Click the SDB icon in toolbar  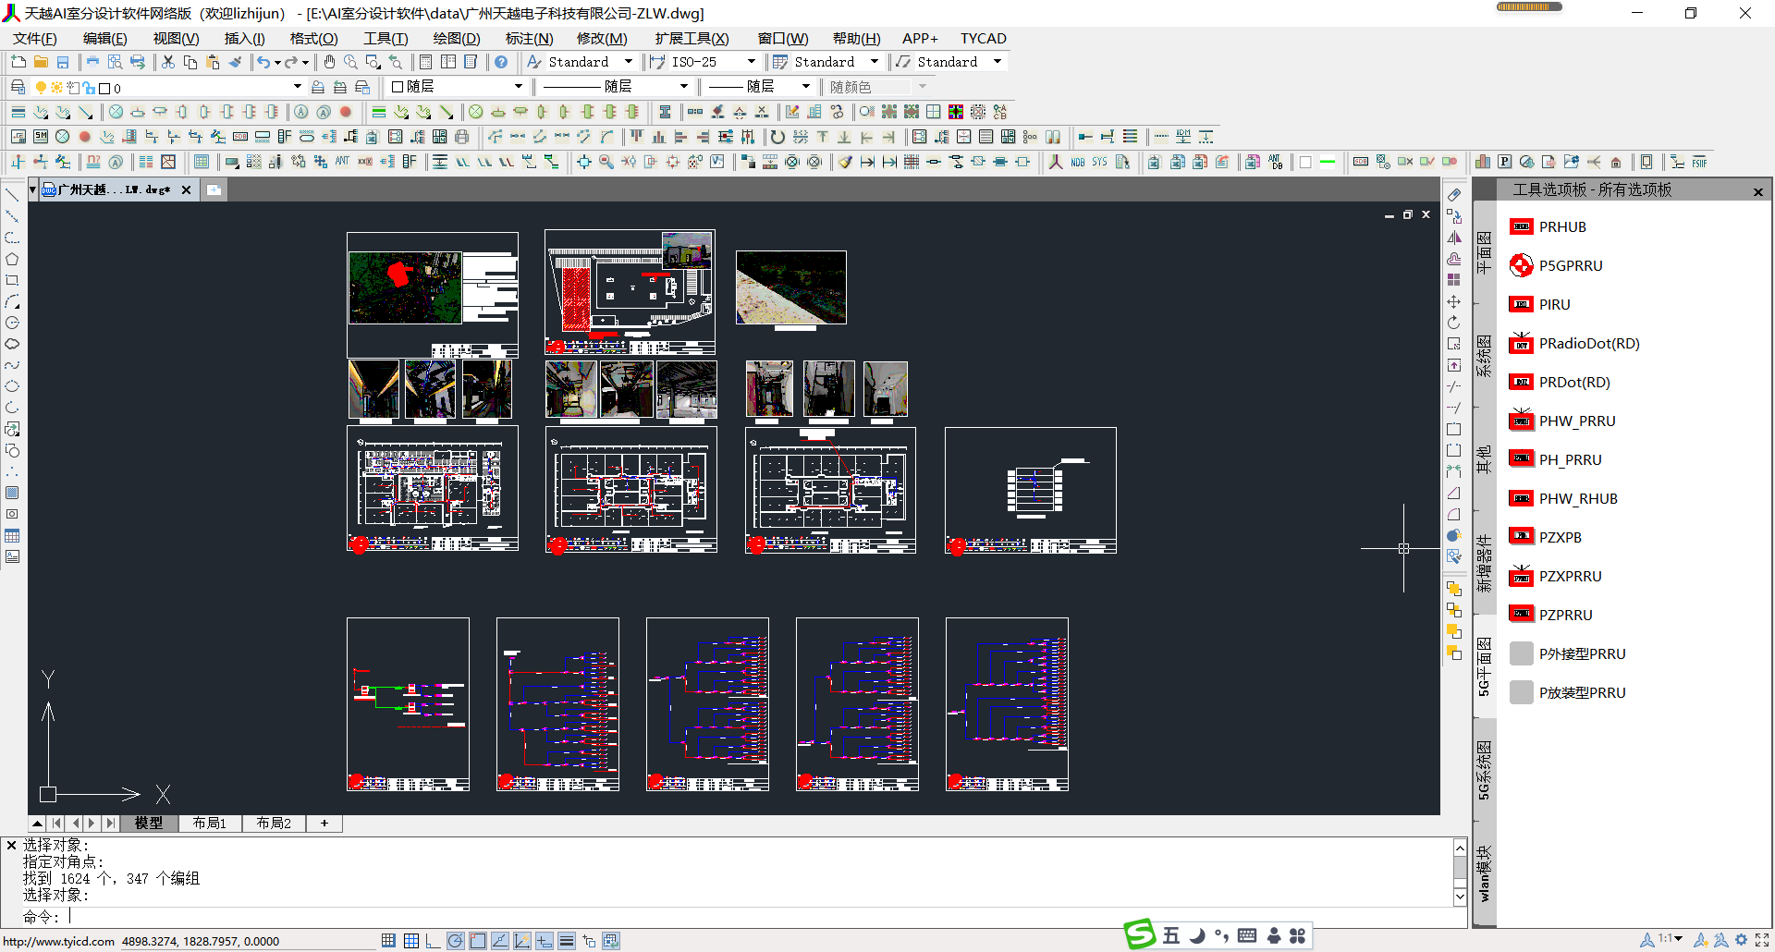pos(240,137)
